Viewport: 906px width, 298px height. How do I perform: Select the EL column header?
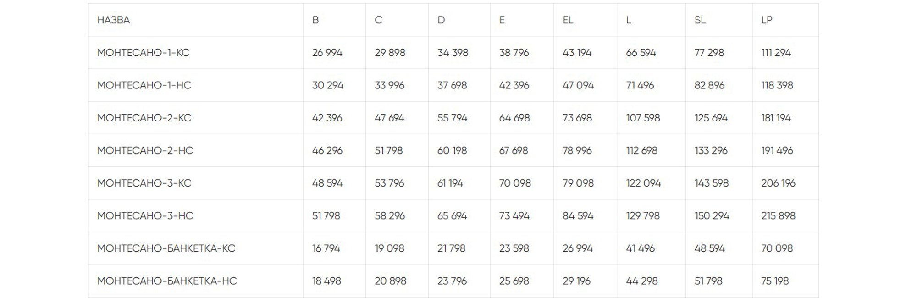coord(568,20)
